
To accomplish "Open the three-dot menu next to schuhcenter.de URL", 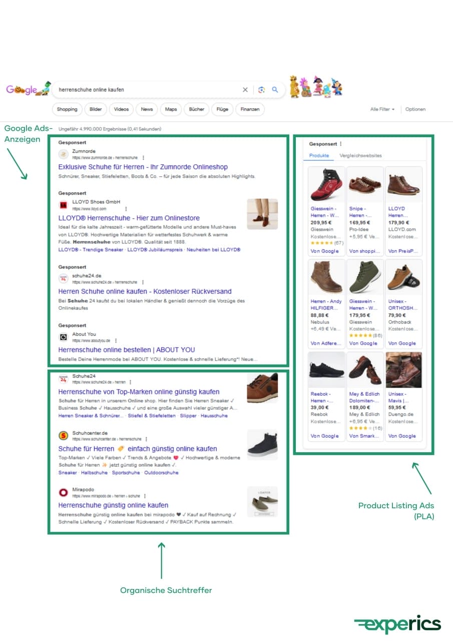I will (147, 439).
